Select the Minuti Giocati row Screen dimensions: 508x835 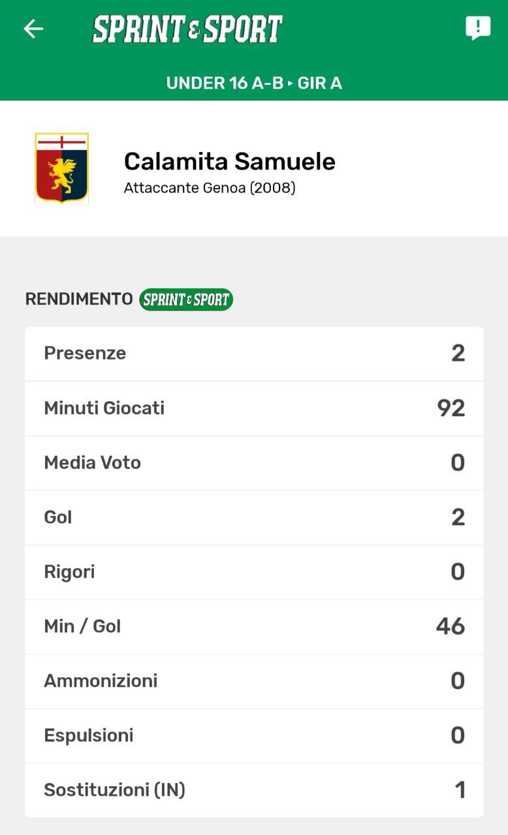(254, 408)
